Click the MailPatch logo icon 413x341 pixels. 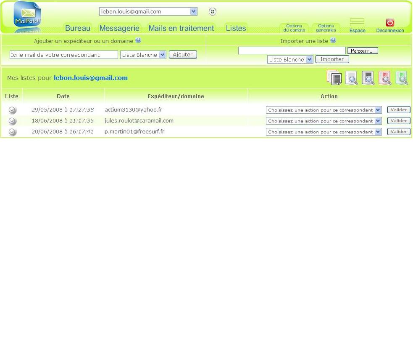pyautogui.click(x=27, y=15)
